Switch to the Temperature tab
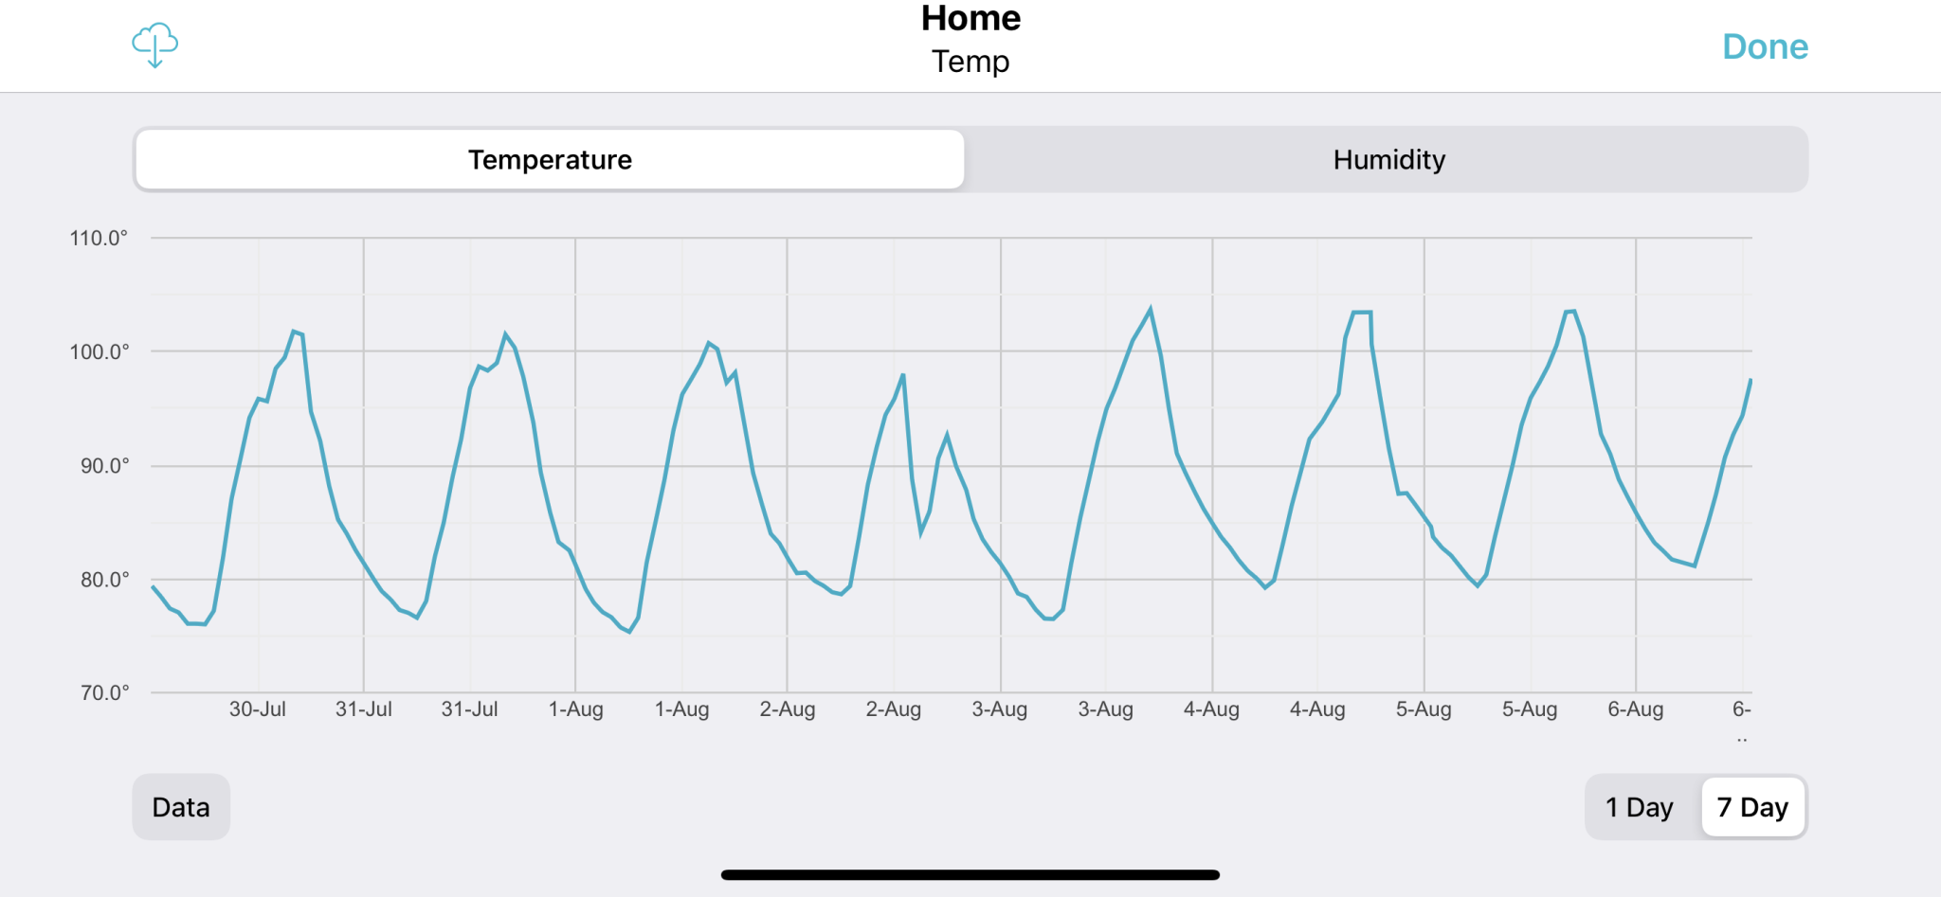This screenshot has height=897, width=1941. point(550,160)
